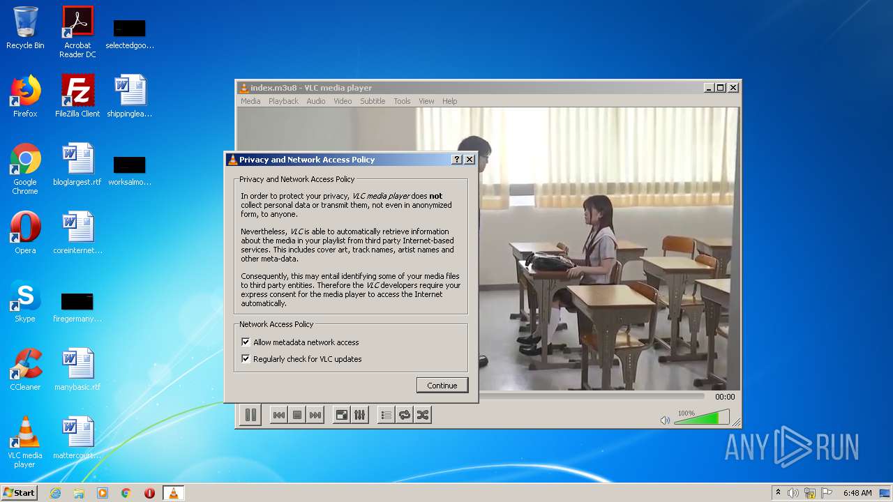The image size is (893, 502).
Task: Select Opera desktop shortcut
Action: (x=25, y=233)
